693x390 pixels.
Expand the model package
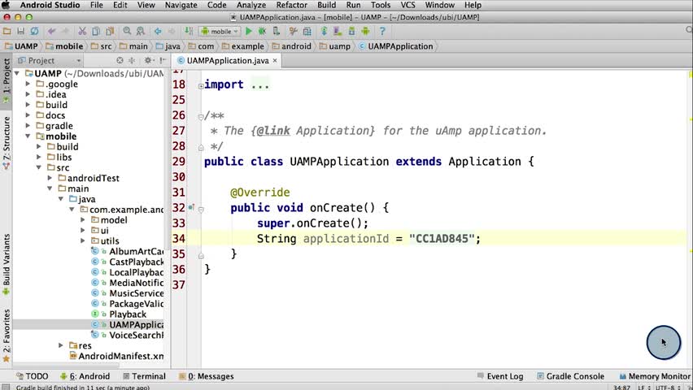[83, 220]
